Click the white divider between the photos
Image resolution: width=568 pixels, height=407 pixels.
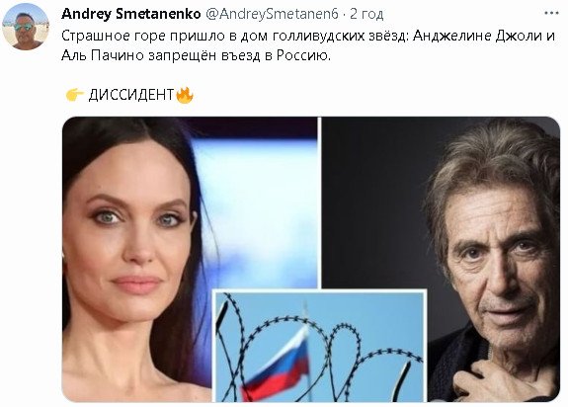(319, 203)
